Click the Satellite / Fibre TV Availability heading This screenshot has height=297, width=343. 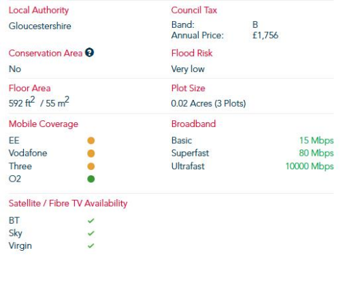tap(68, 203)
